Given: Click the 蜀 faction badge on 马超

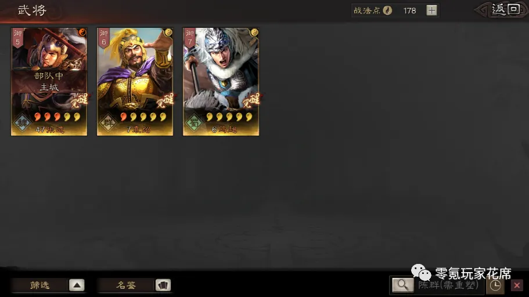Looking at the screenshot, I should [x=194, y=123].
